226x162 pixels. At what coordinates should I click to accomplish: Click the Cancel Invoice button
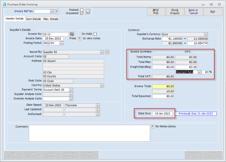(51, 155)
